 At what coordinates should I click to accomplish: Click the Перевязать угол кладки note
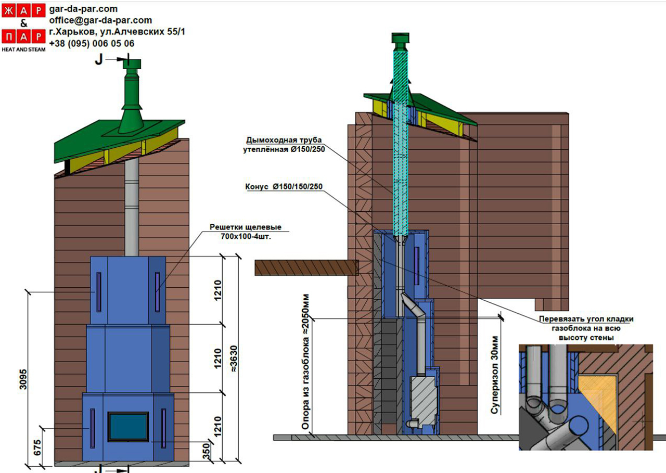586,328
